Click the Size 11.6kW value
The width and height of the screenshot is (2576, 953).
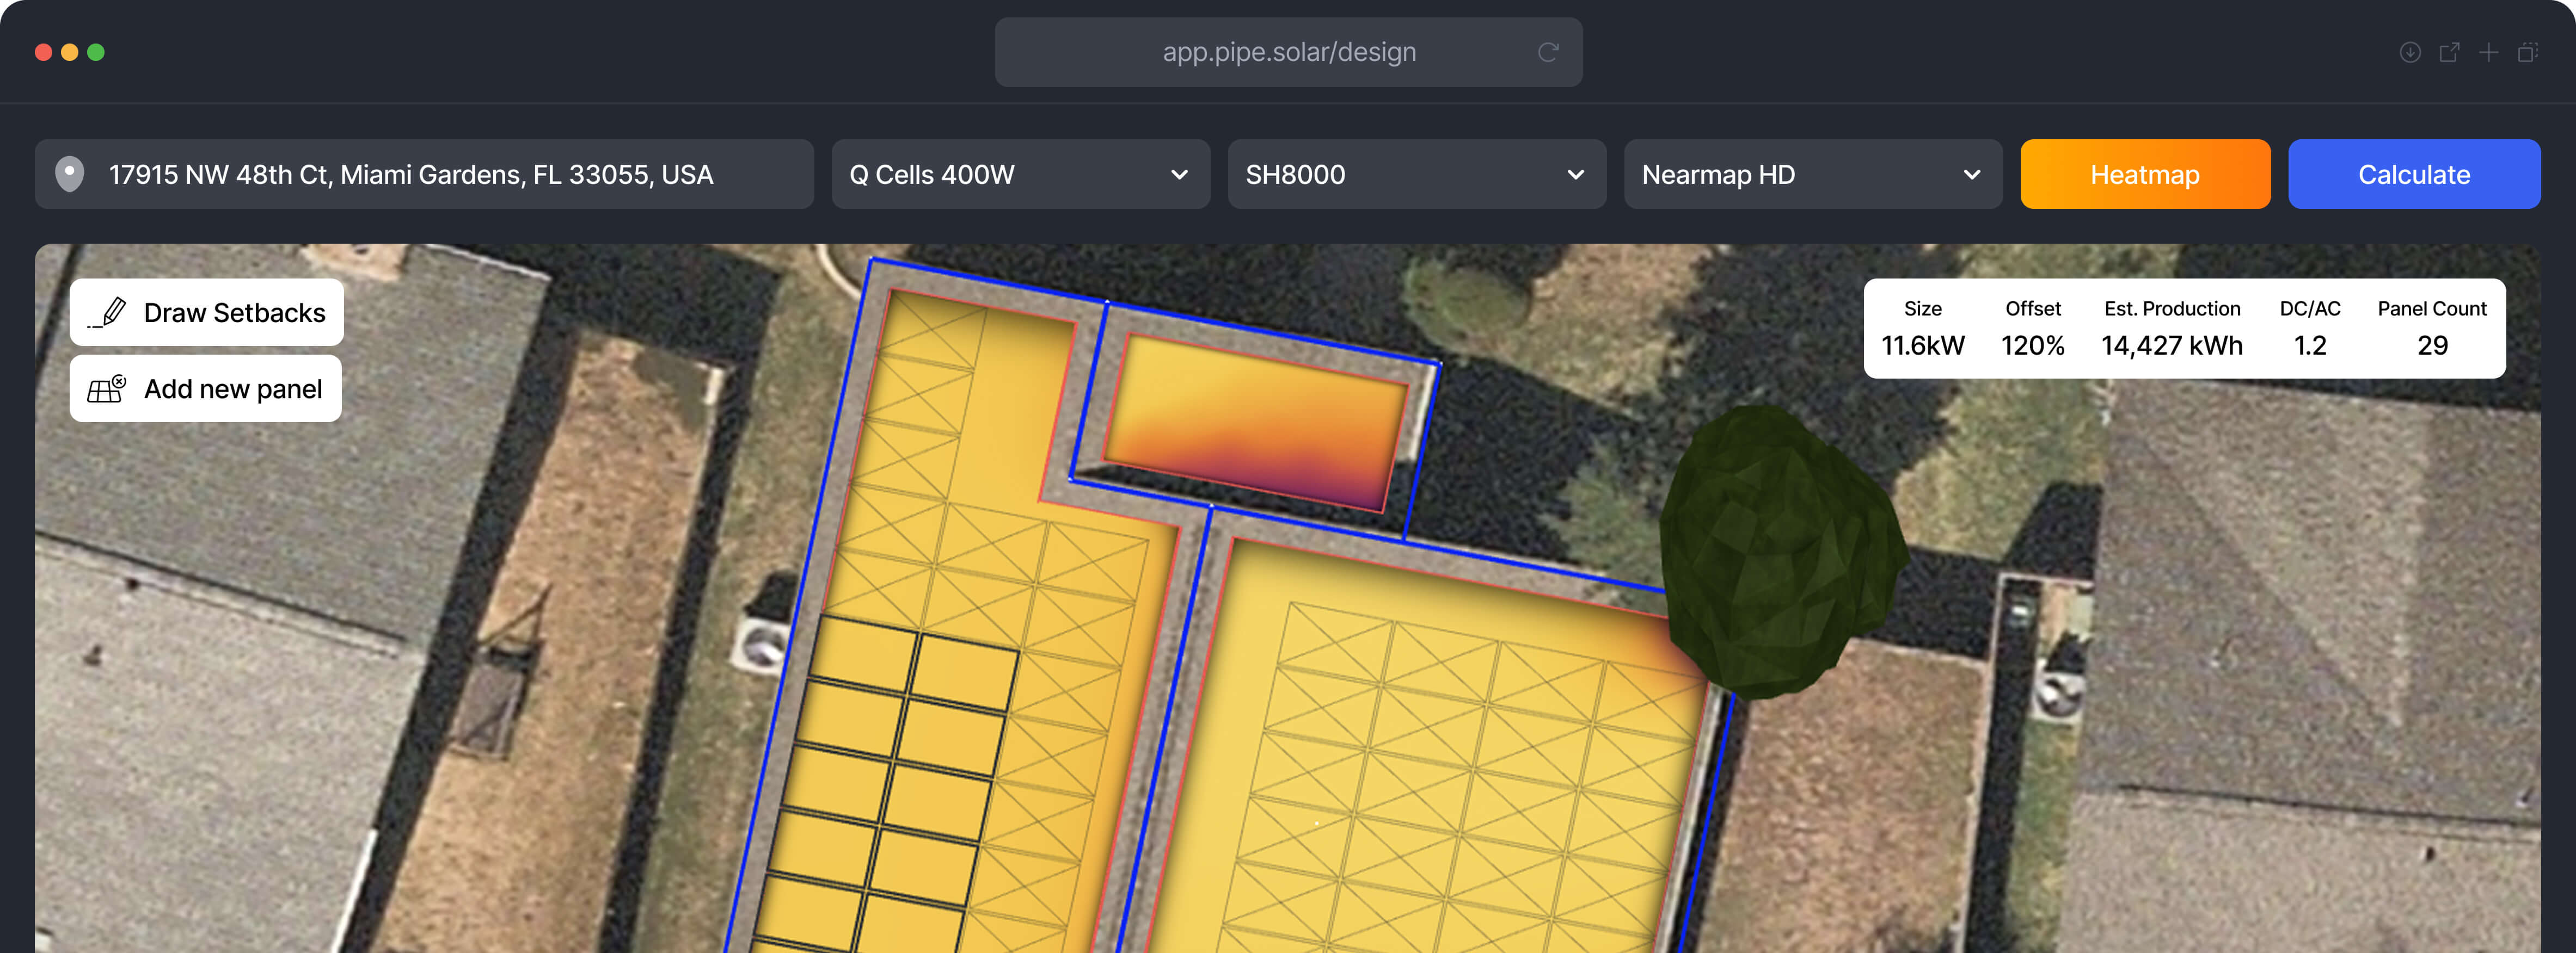pyautogui.click(x=1922, y=345)
